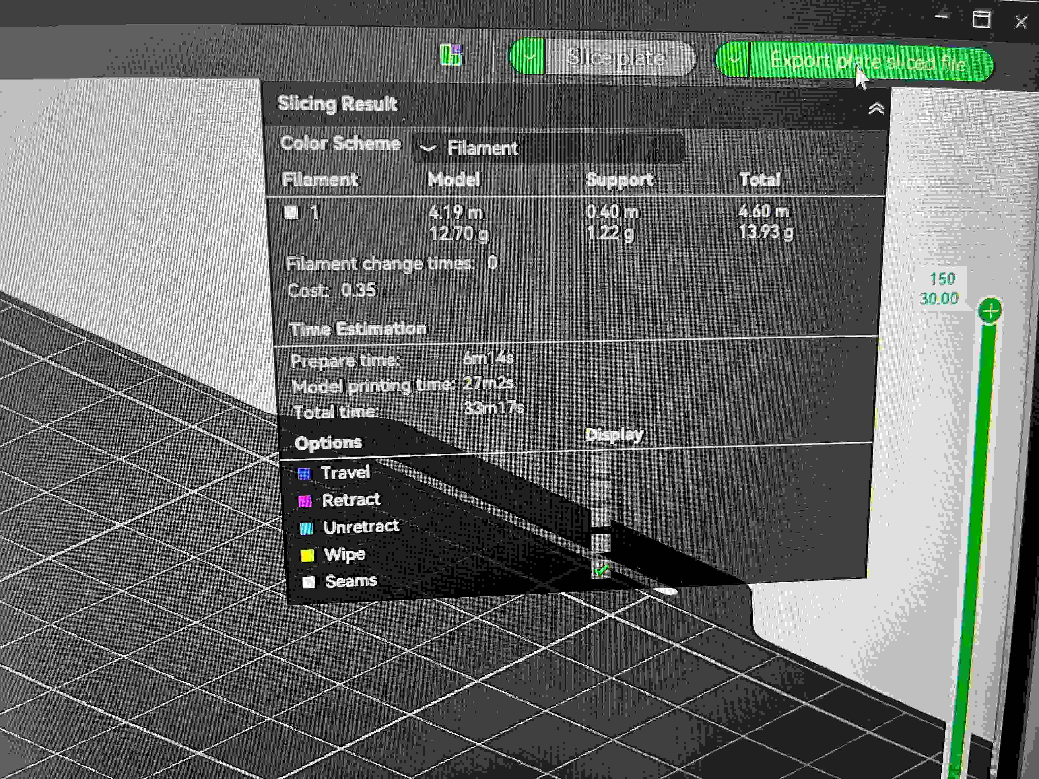Open the Export plate dropdown arrow

(x=734, y=60)
